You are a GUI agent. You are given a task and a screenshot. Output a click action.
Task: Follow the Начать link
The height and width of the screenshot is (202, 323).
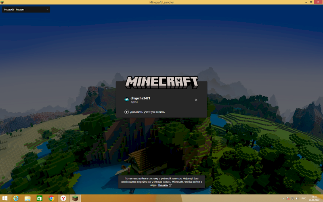click(163, 185)
